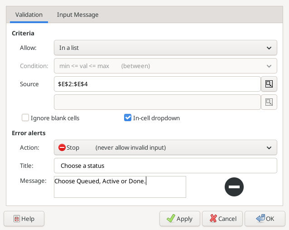
Task: Click the Message text area
Action: [120, 187]
